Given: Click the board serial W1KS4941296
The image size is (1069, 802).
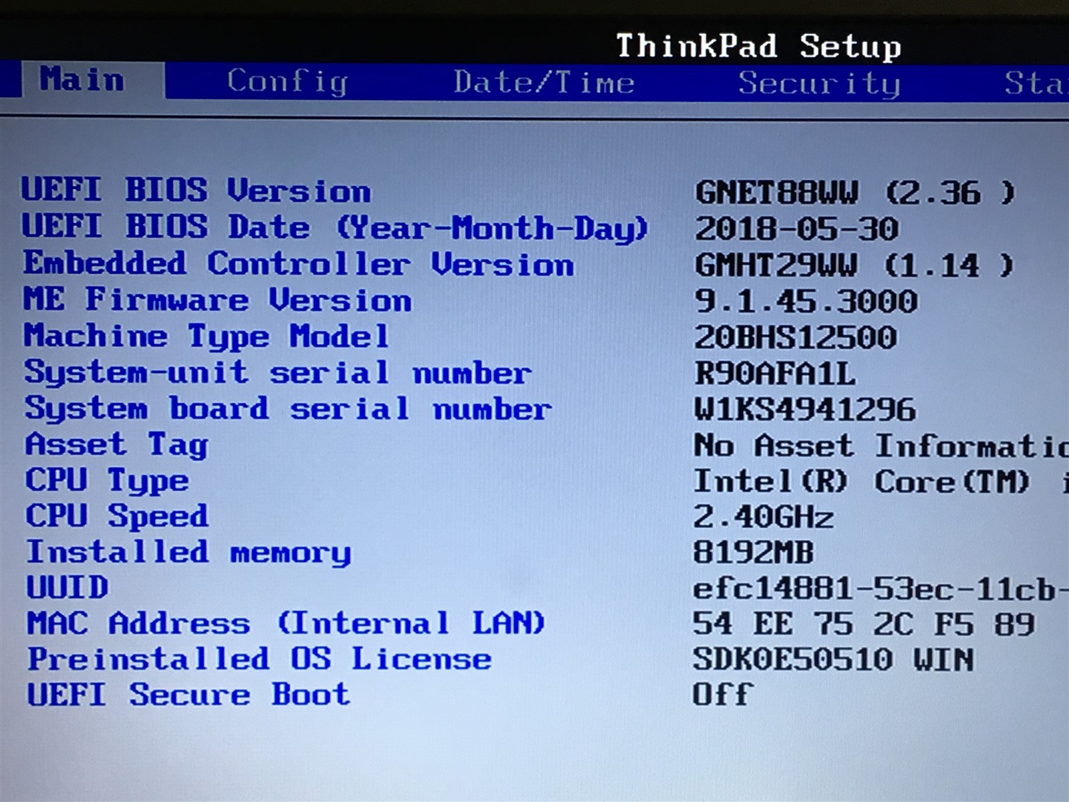Looking at the screenshot, I should 805,410.
